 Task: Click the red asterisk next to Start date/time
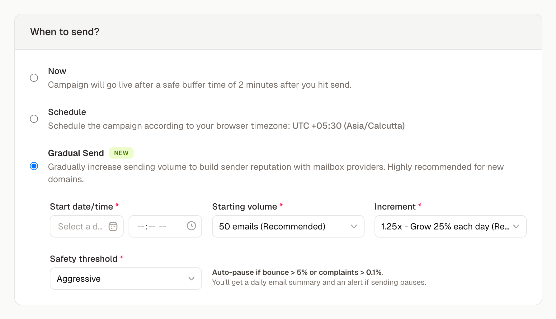tap(117, 205)
